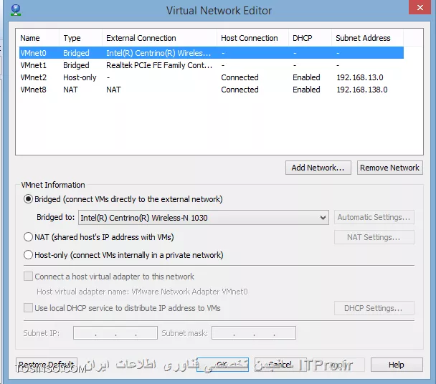Screen dimensions: 436x384
Task: Click the Subnet Address column header
Action: pyautogui.click(x=367, y=38)
